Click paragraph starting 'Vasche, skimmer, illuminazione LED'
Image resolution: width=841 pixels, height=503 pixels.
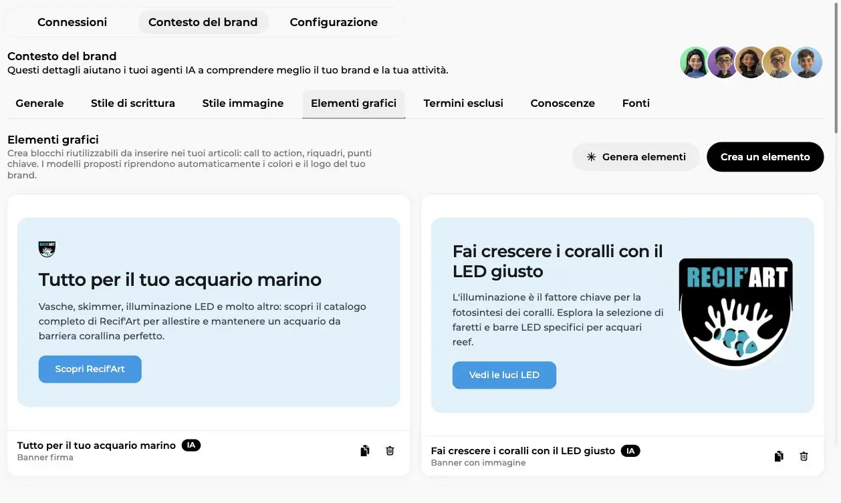pos(203,321)
